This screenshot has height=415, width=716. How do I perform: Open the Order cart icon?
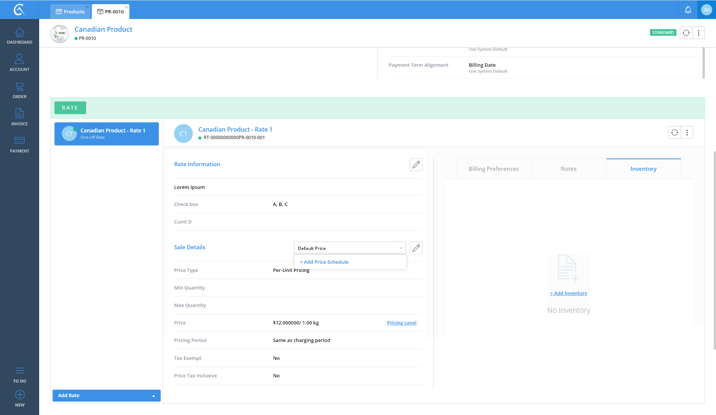19,90
